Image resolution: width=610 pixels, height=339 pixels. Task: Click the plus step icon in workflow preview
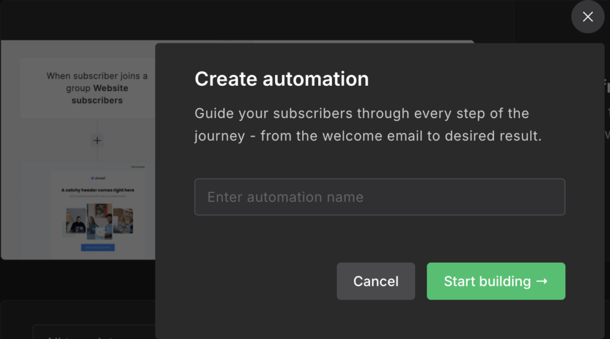pyautogui.click(x=97, y=141)
